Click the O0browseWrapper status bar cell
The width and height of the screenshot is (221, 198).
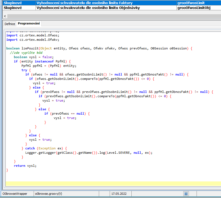pos(15,194)
